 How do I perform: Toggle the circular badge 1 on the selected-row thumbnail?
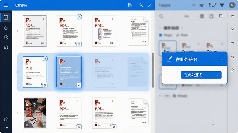[x=45, y=59]
